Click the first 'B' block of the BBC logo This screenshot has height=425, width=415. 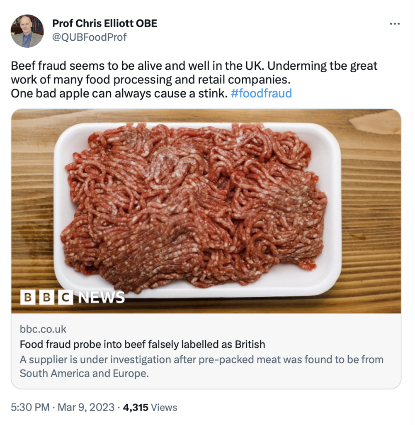(27, 297)
